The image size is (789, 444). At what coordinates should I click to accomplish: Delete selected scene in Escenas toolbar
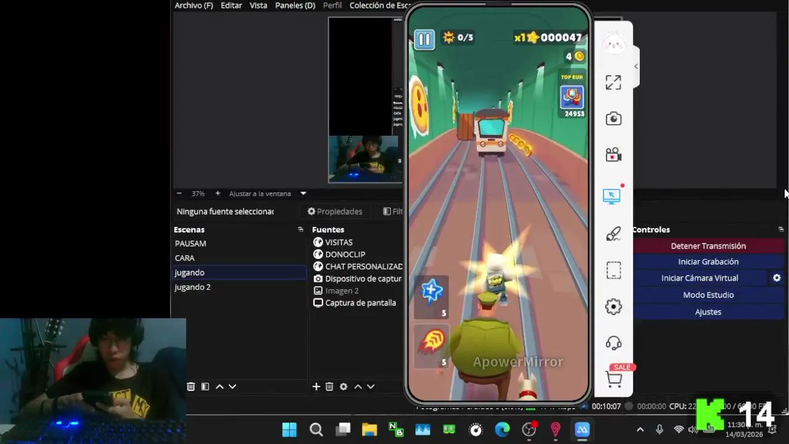click(191, 387)
